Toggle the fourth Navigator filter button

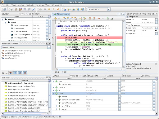(25, 73)
